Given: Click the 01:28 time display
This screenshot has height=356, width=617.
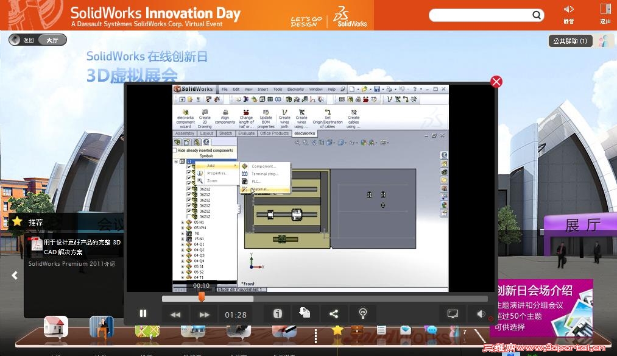Looking at the screenshot, I should coord(236,315).
